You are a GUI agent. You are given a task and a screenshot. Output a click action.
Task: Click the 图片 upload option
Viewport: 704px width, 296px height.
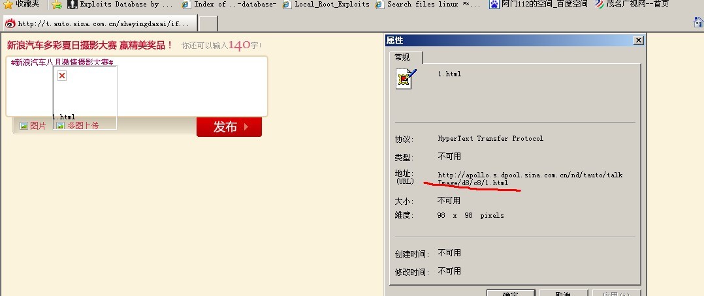coord(33,126)
